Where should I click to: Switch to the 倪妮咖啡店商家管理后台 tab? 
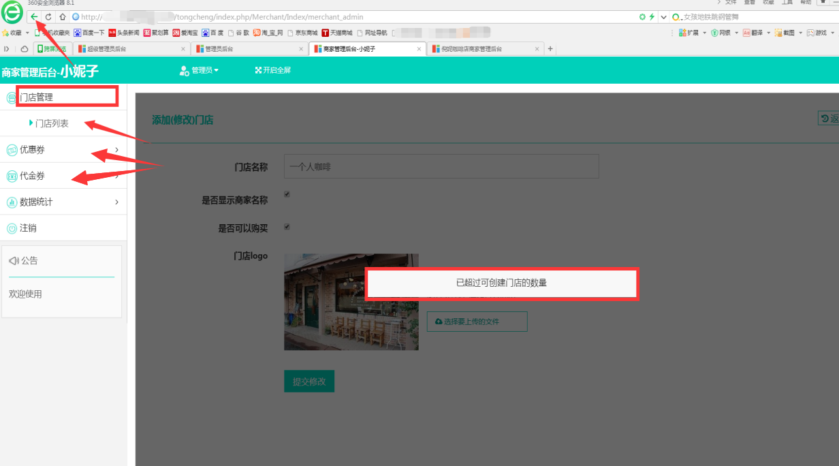(x=486, y=49)
